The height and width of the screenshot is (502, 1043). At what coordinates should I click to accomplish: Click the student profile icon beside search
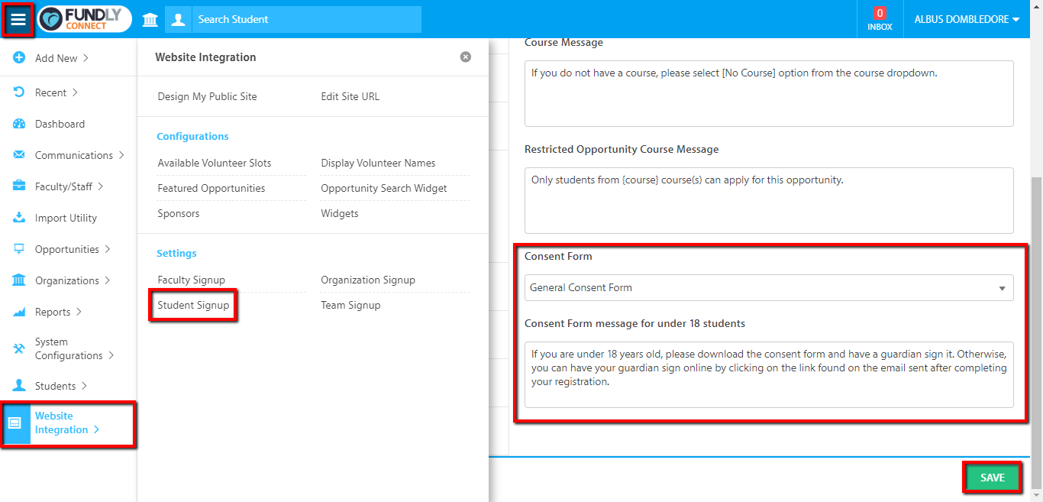178,19
